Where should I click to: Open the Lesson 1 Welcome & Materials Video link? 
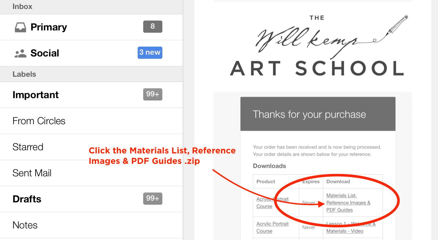pos(351,227)
